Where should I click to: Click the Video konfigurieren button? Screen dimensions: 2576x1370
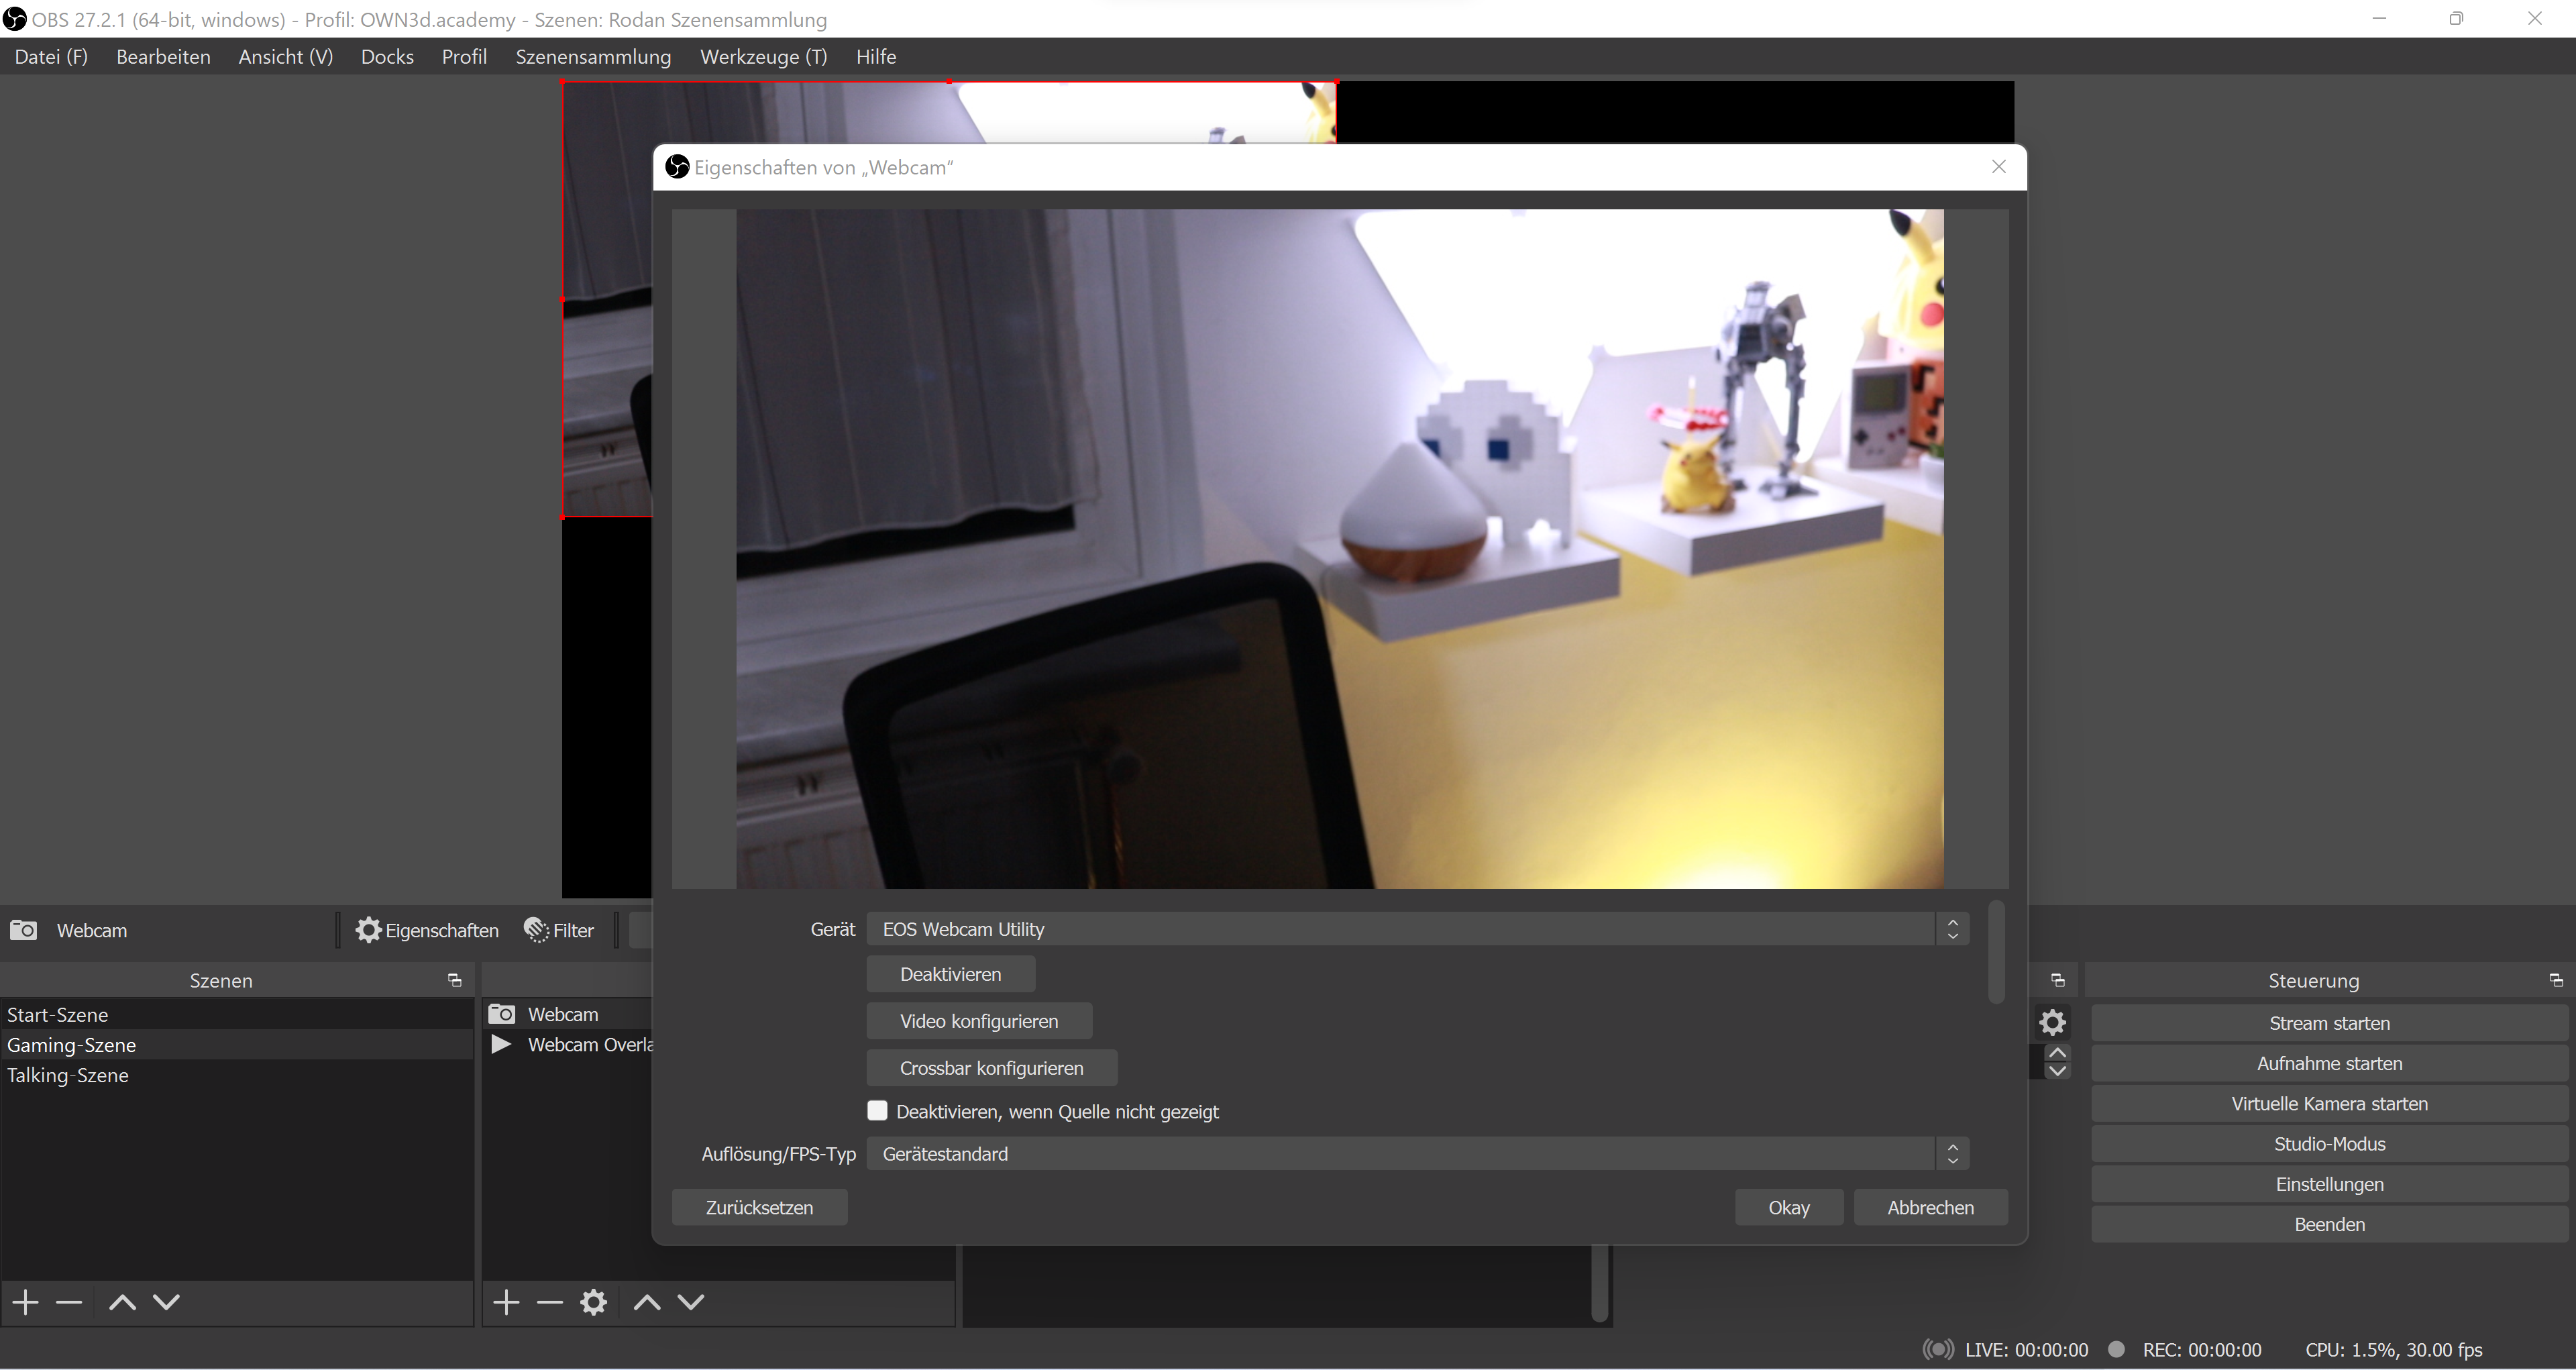pos(978,1021)
